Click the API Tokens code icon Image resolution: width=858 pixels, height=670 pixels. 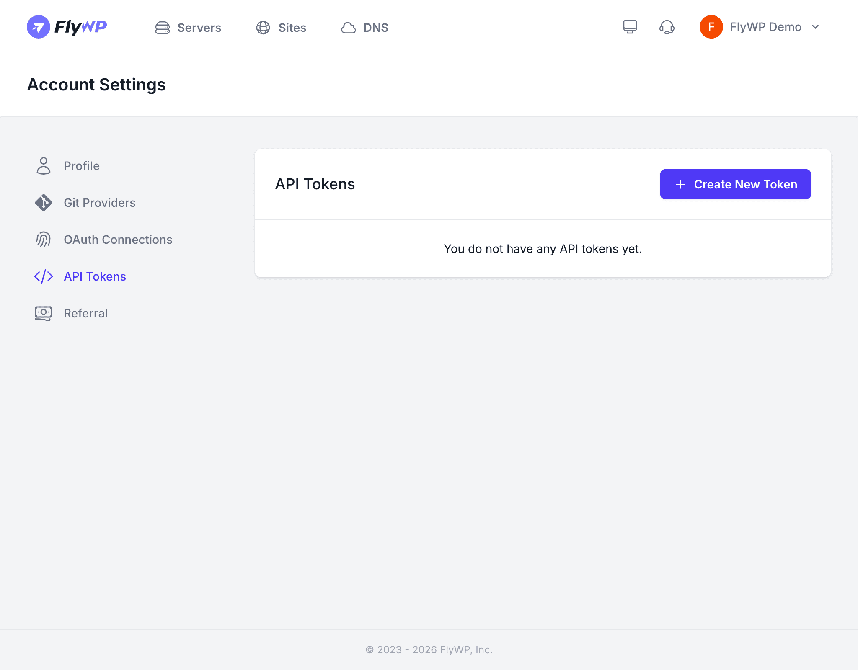click(44, 276)
